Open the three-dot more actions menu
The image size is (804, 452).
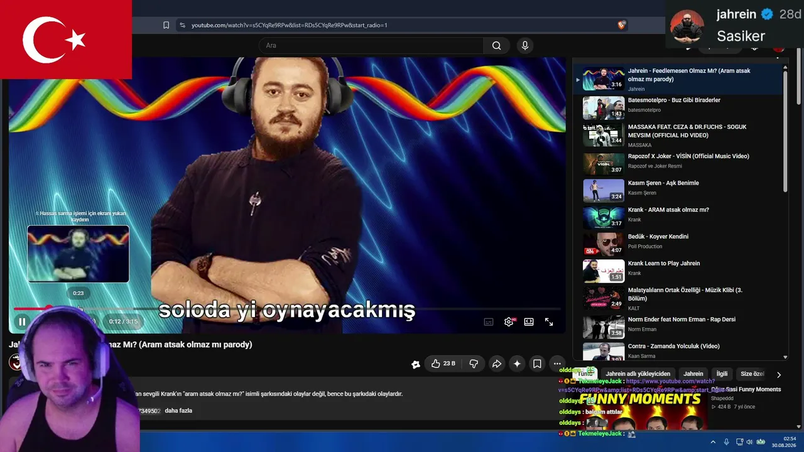click(x=557, y=363)
